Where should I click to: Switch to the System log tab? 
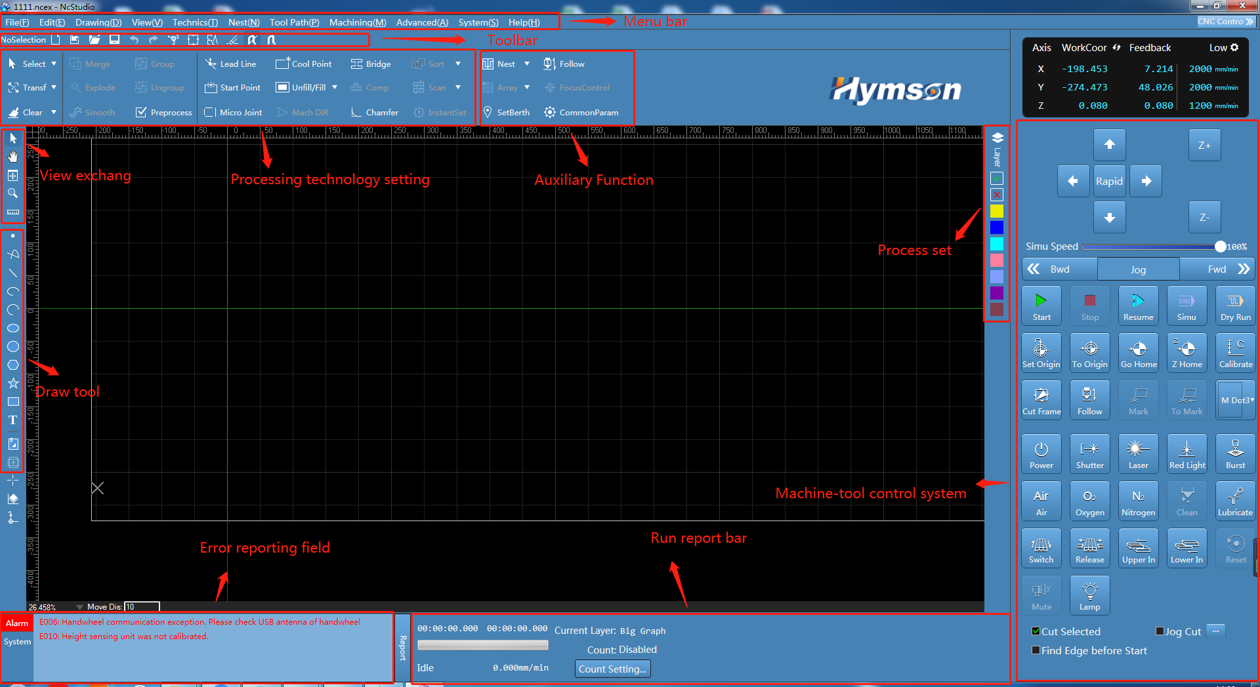pos(17,642)
